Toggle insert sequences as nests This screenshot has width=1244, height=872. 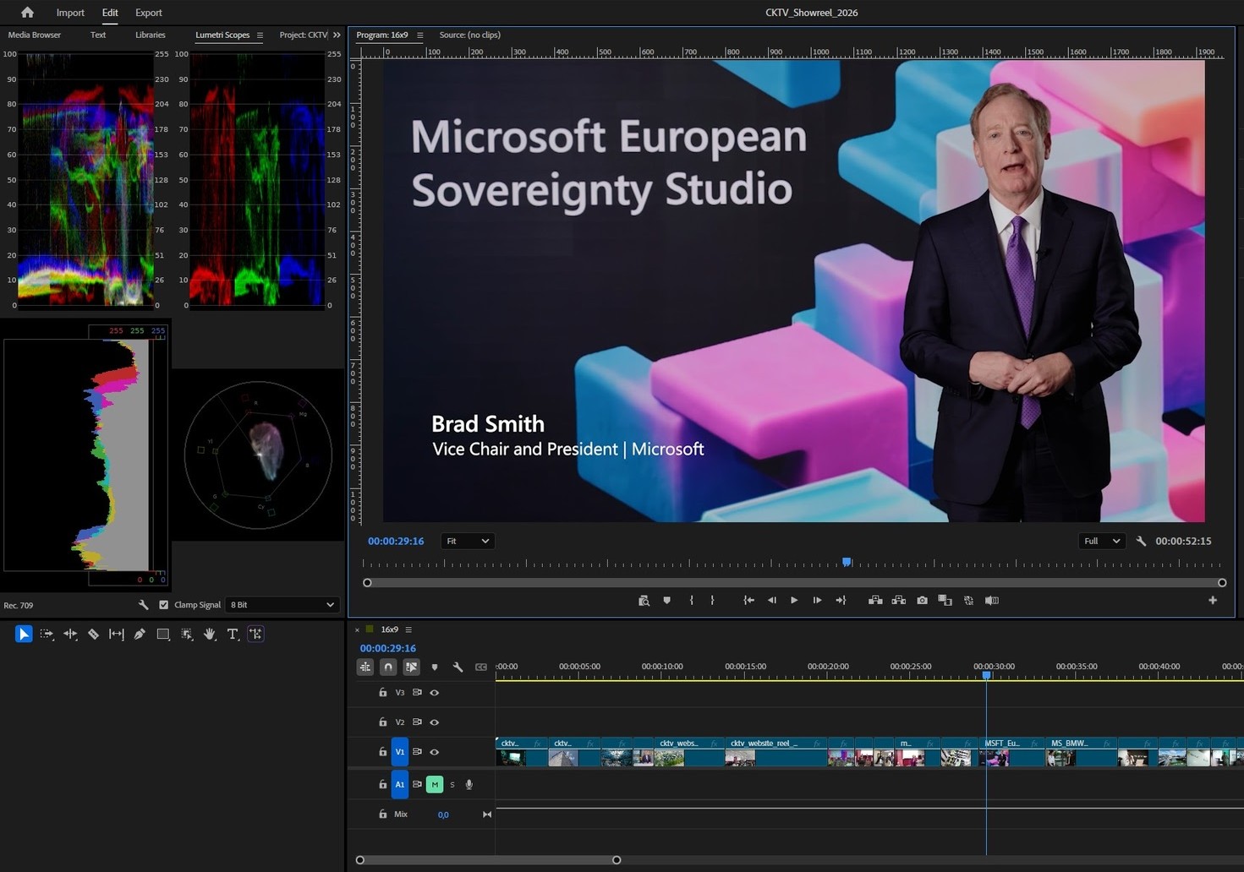click(x=365, y=667)
